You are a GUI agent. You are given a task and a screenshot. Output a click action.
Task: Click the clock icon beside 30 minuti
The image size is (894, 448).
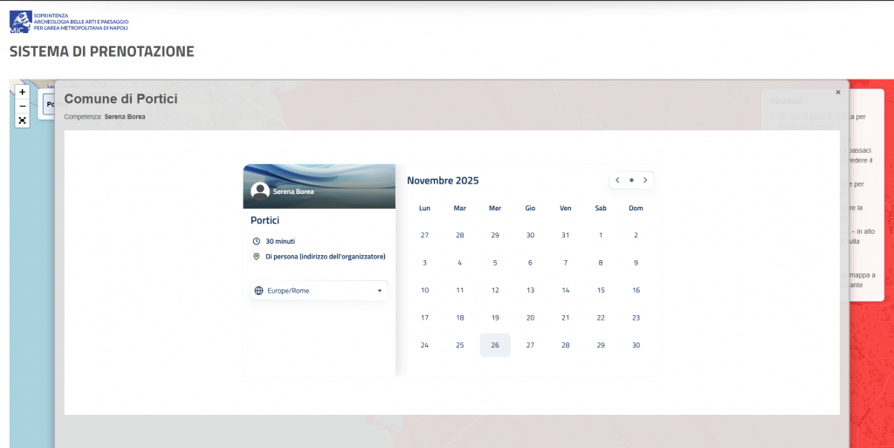tap(257, 241)
